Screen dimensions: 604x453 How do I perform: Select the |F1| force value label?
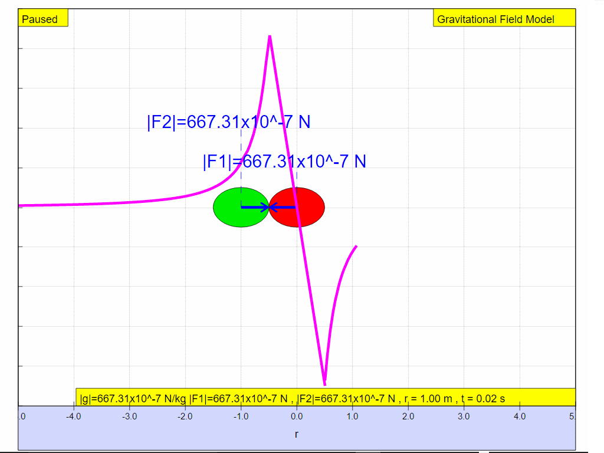point(284,162)
